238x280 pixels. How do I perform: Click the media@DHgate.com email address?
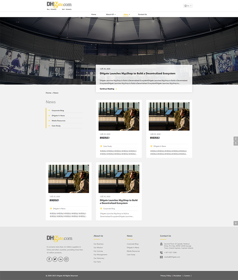click(172, 257)
